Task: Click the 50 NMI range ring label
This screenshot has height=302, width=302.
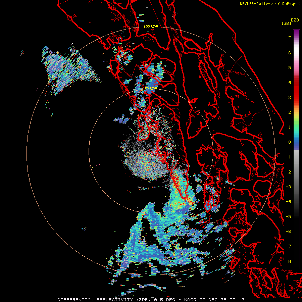Action: (151, 89)
